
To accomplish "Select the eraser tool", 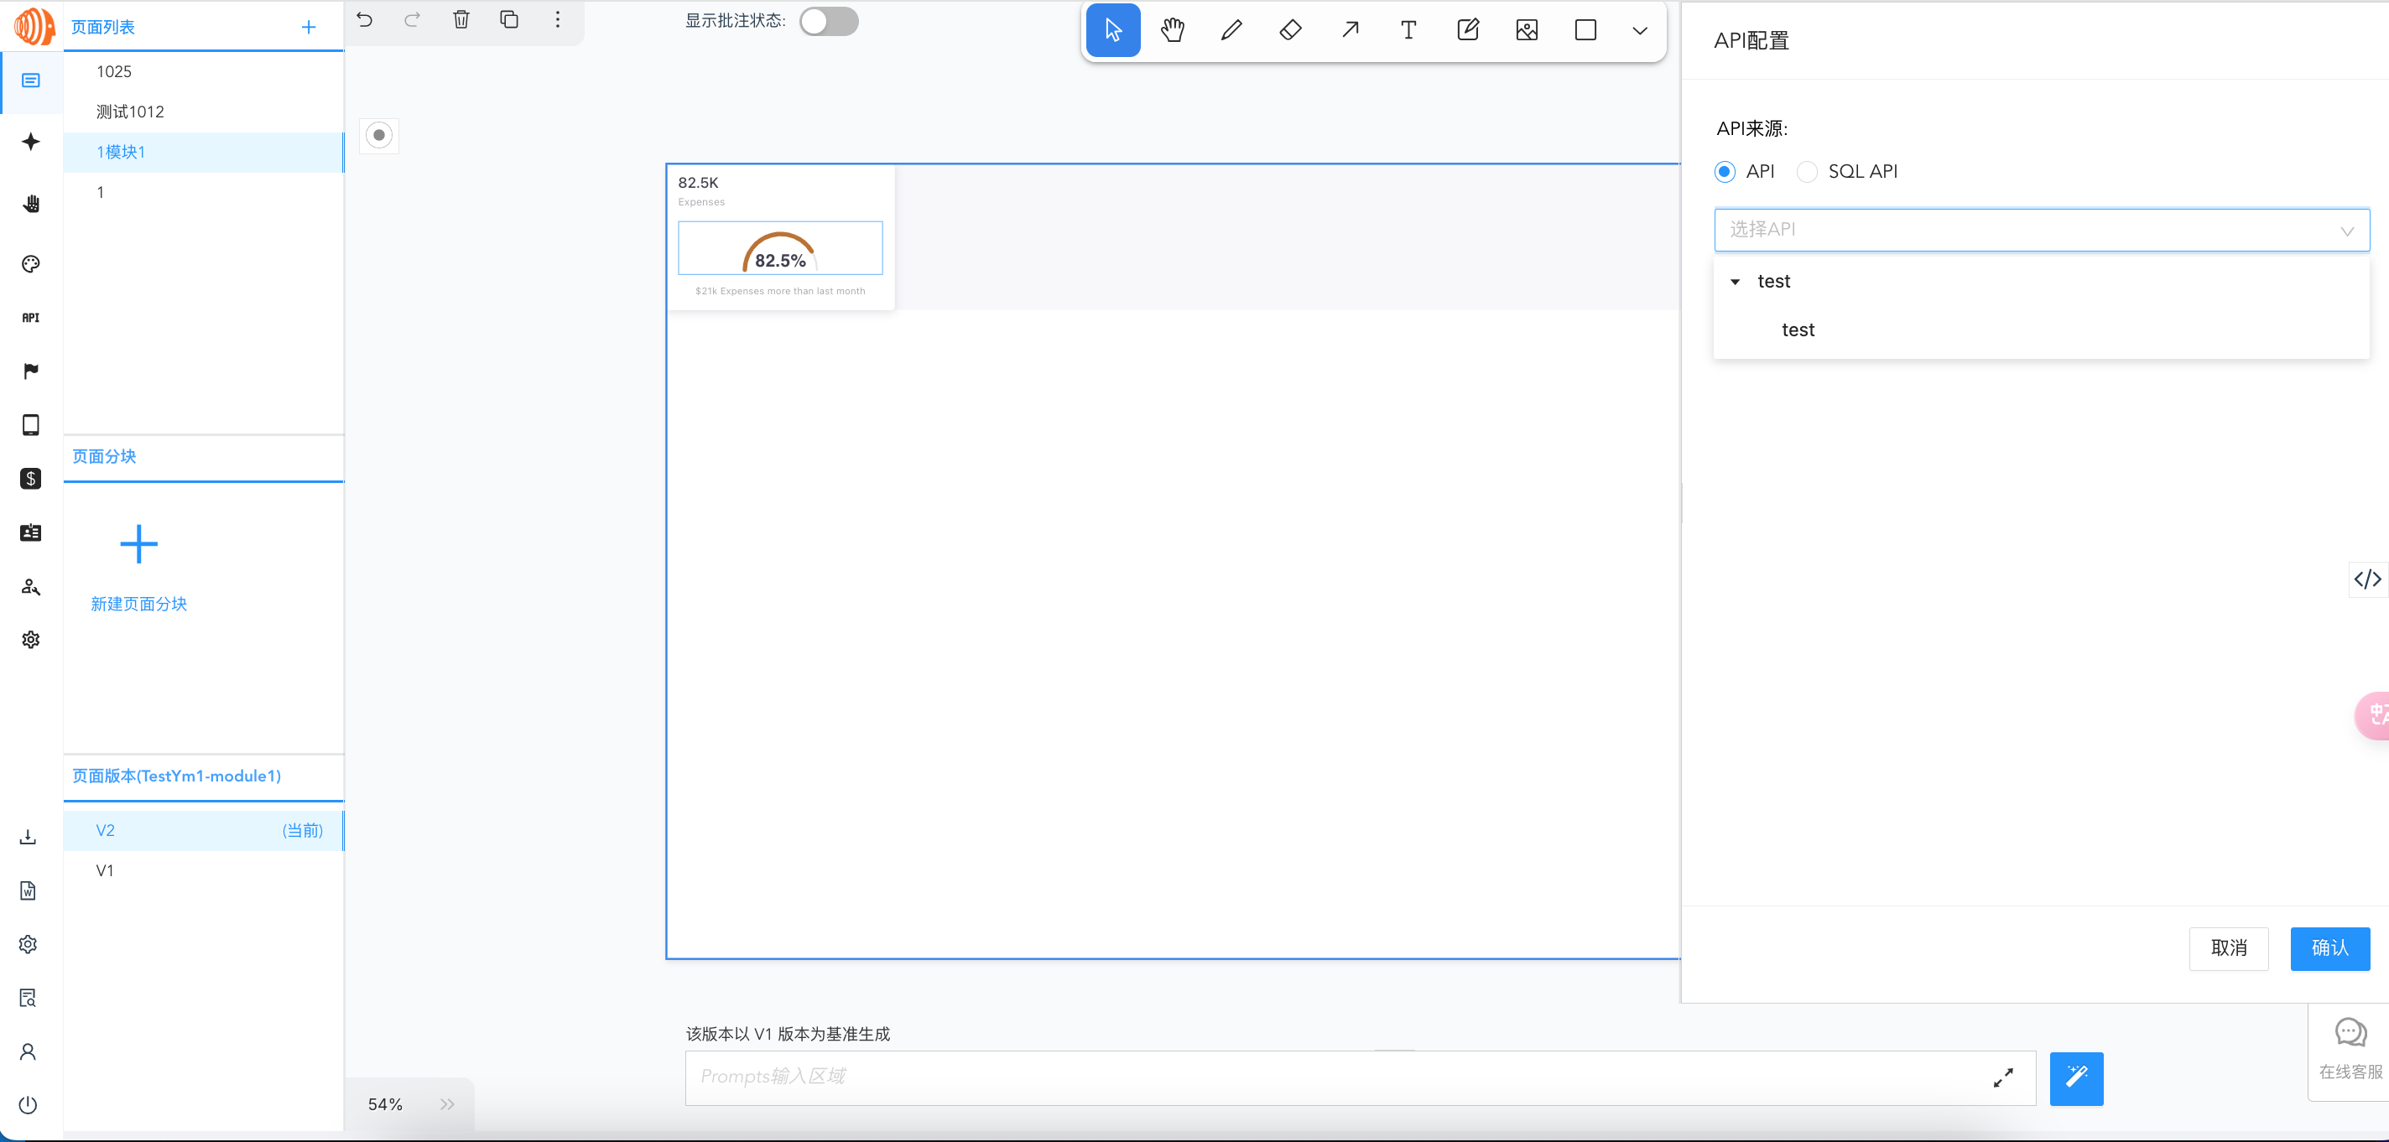I will pyautogui.click(x=1290, y=30).
